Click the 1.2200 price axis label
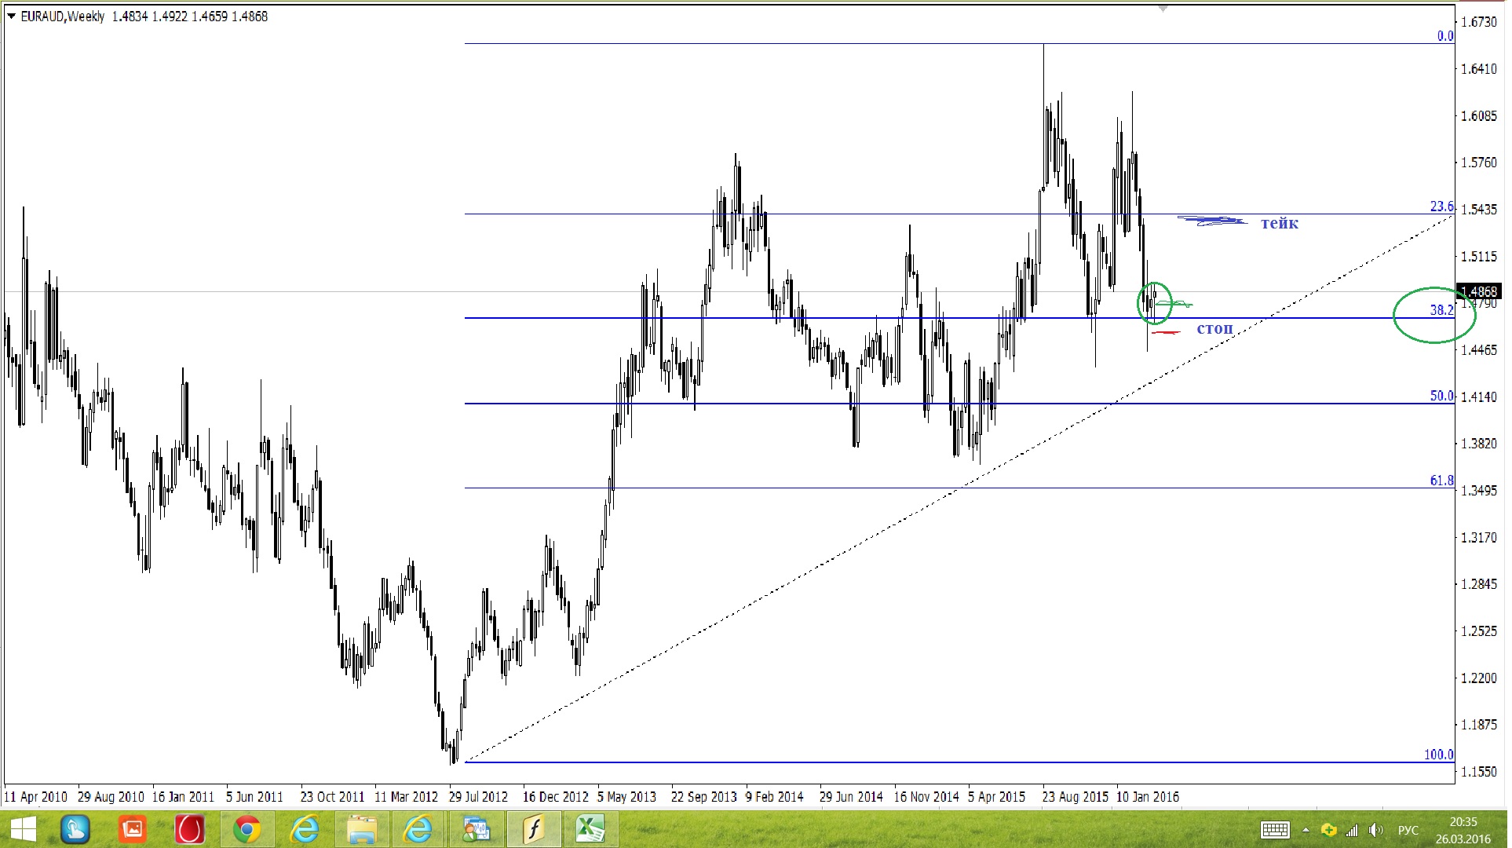 pyautogui.click(x=1478, y=678)
